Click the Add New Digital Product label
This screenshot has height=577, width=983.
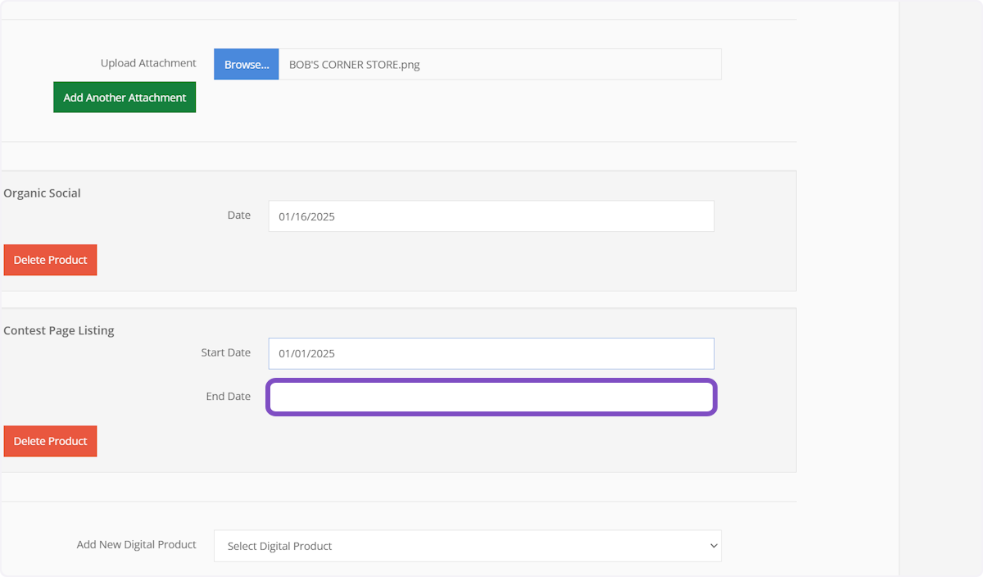tap(136, 544)
